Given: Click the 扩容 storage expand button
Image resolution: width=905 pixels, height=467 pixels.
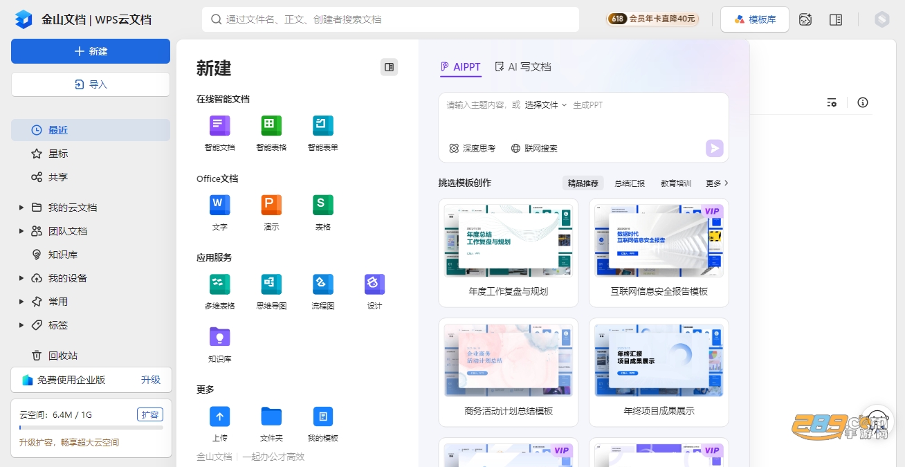Looking at the screenshot, I should (x=150, y=414).
